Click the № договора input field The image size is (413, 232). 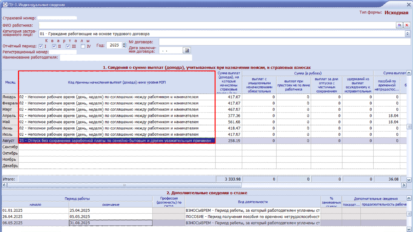click(284, 42)
